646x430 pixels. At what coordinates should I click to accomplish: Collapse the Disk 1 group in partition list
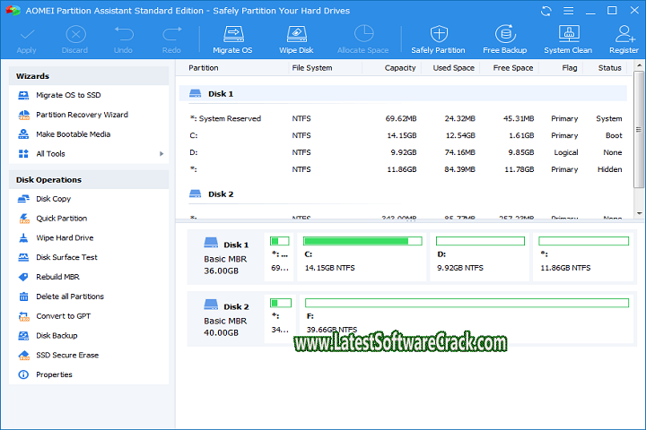click(x=221, y=93)
